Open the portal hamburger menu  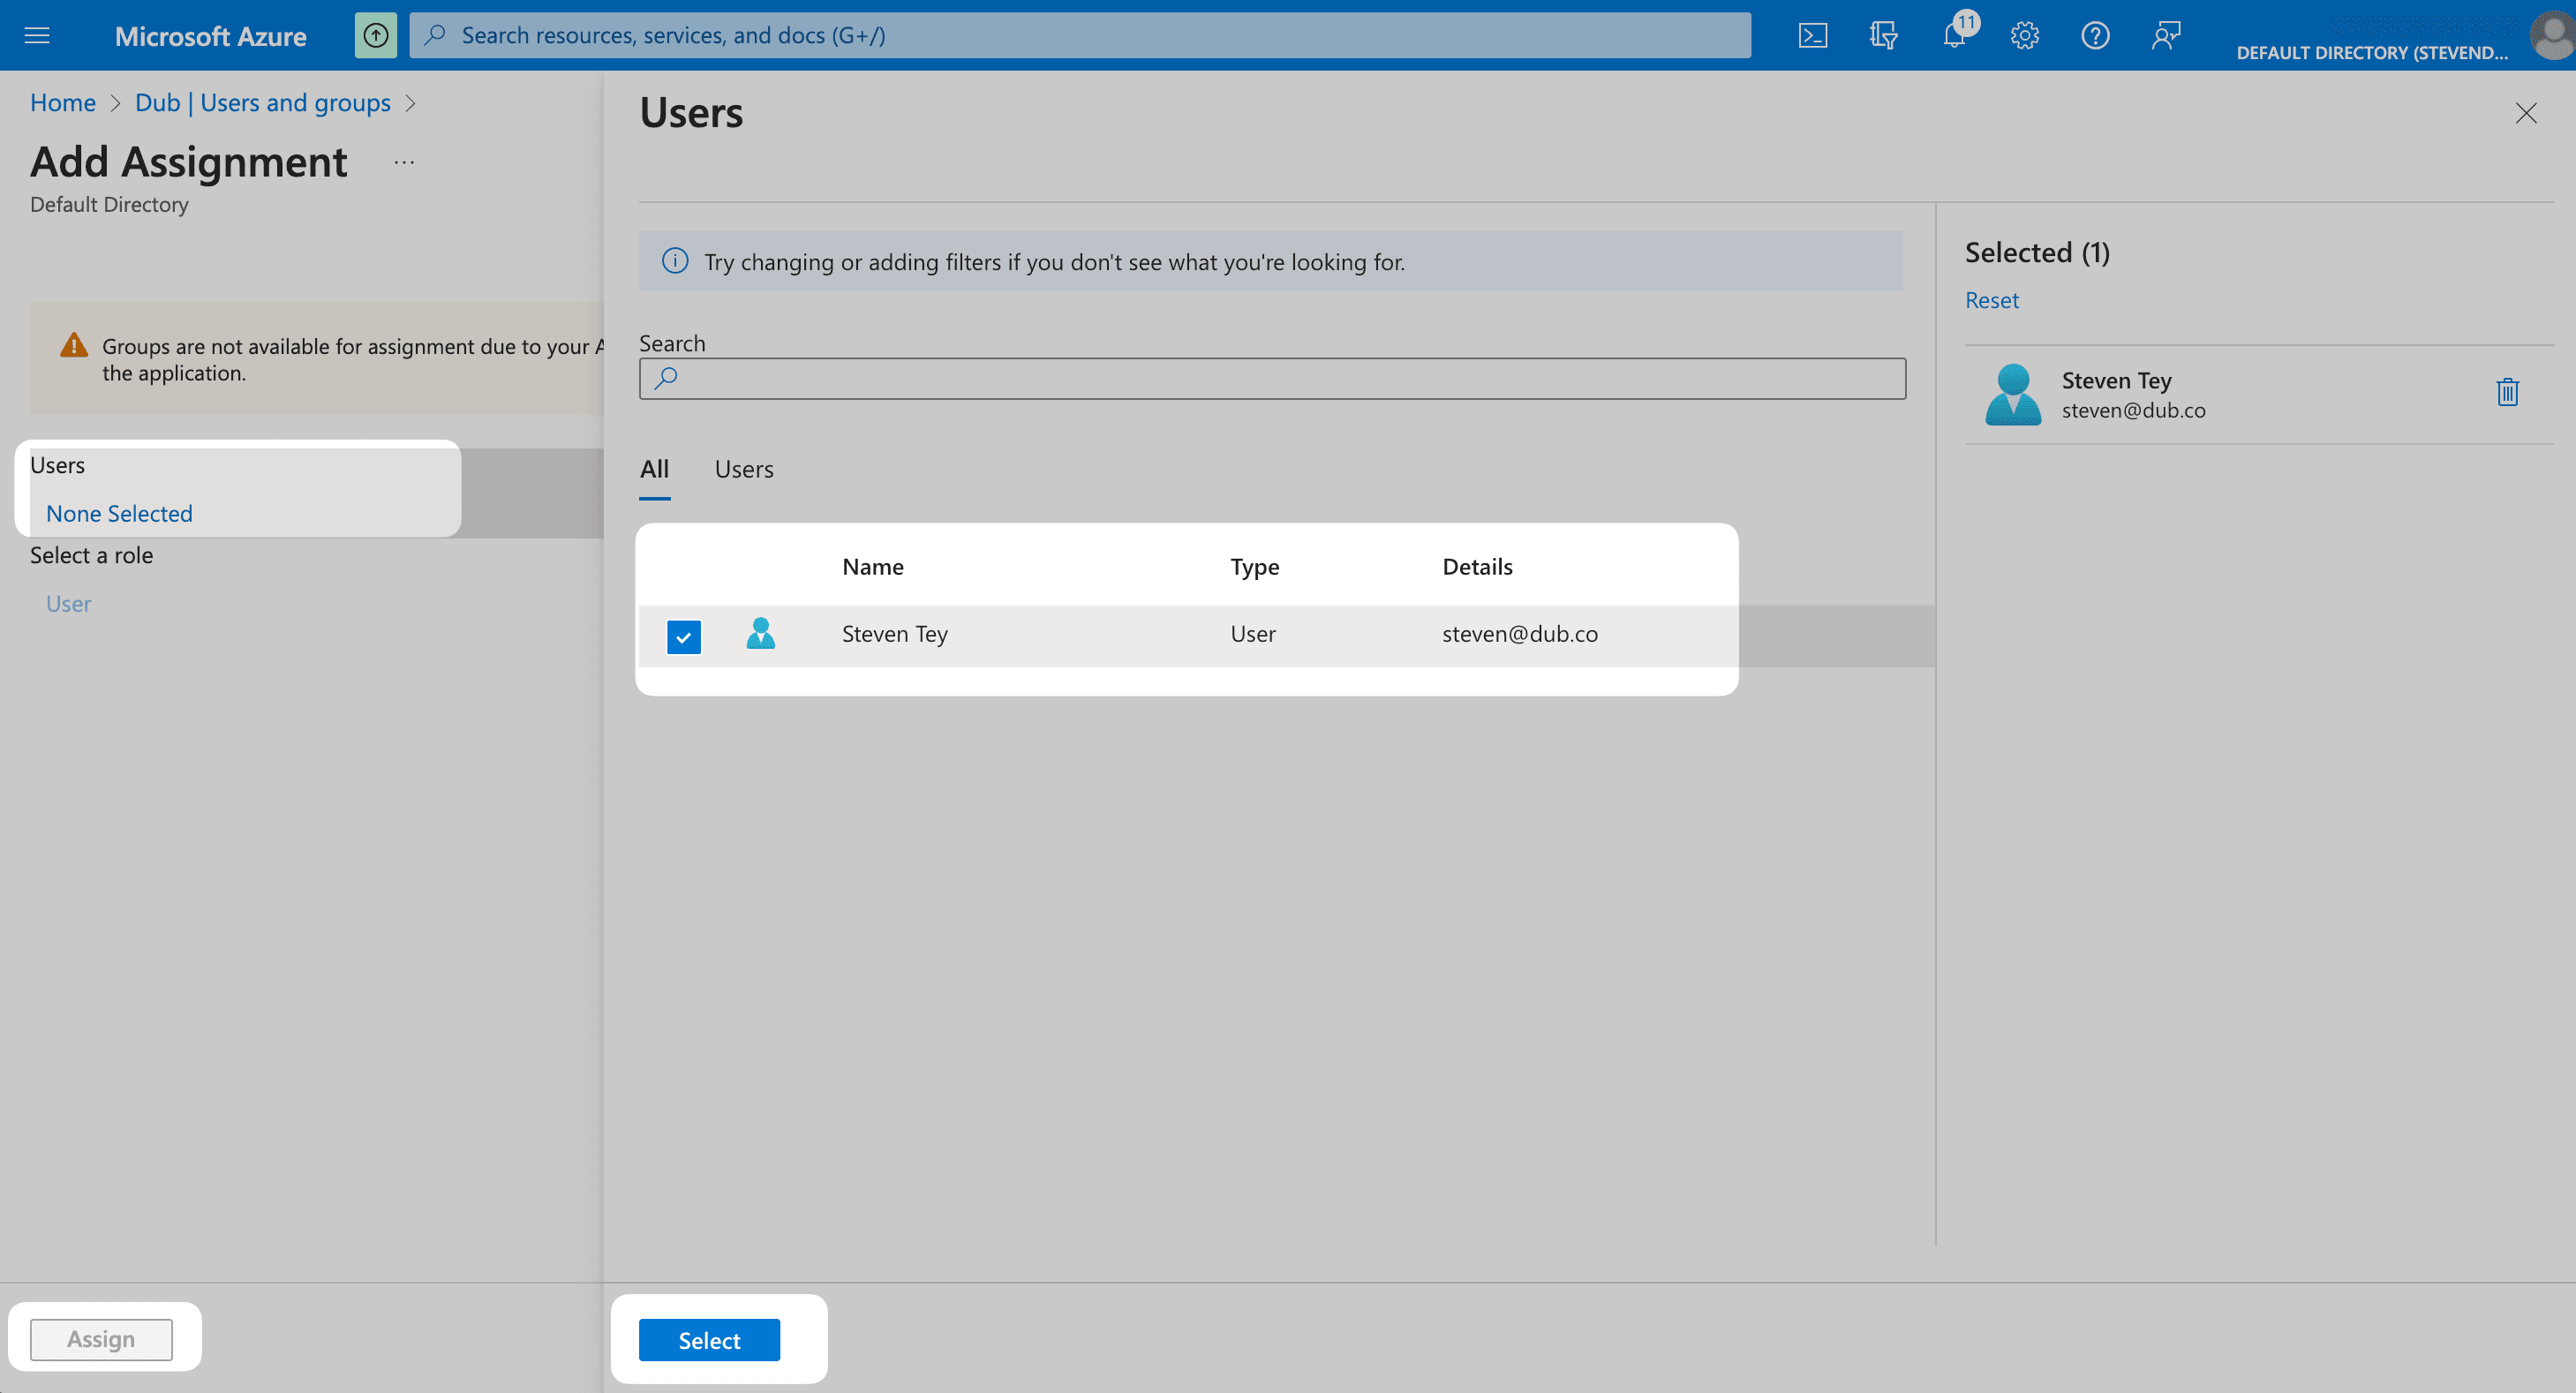36,35
